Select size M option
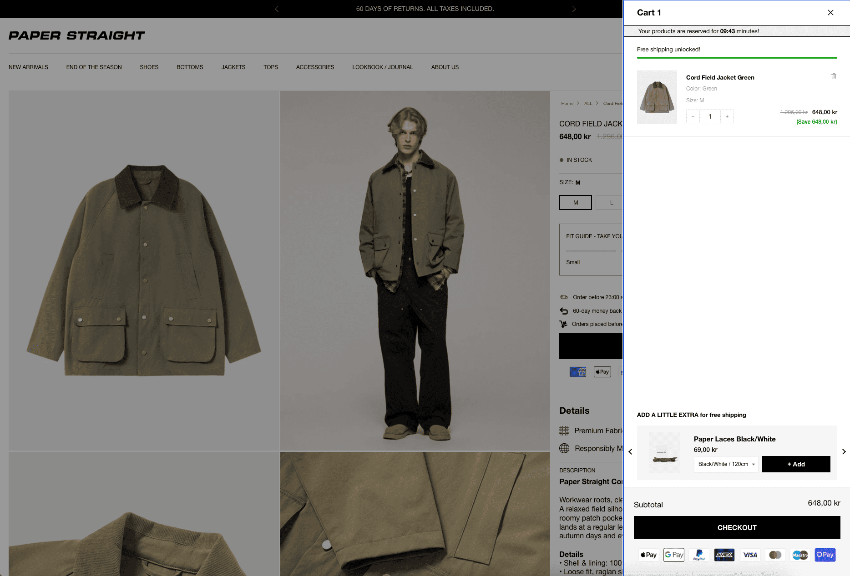 (576, 203)
